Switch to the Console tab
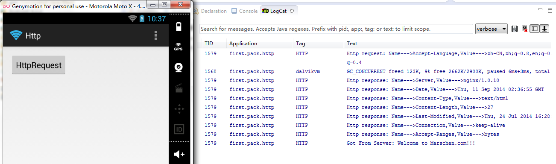This screenshot has width=556, height=164. (x=245, y=11)
